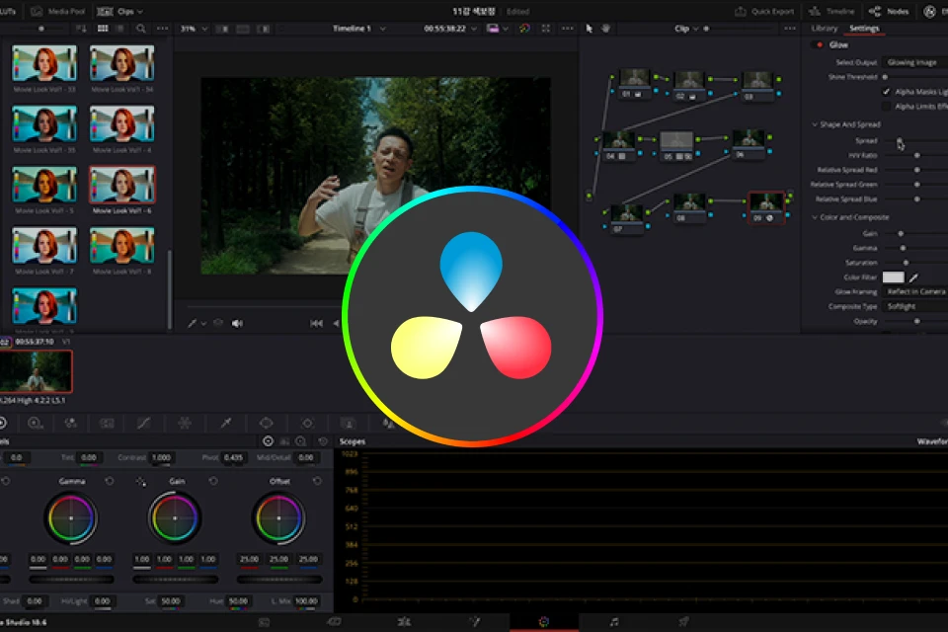Image resolution: width=948 pixels, height=632 pixels.
Task: Open the Magic Mask palette
Action: pyautogui.click(x=349, y=424)
